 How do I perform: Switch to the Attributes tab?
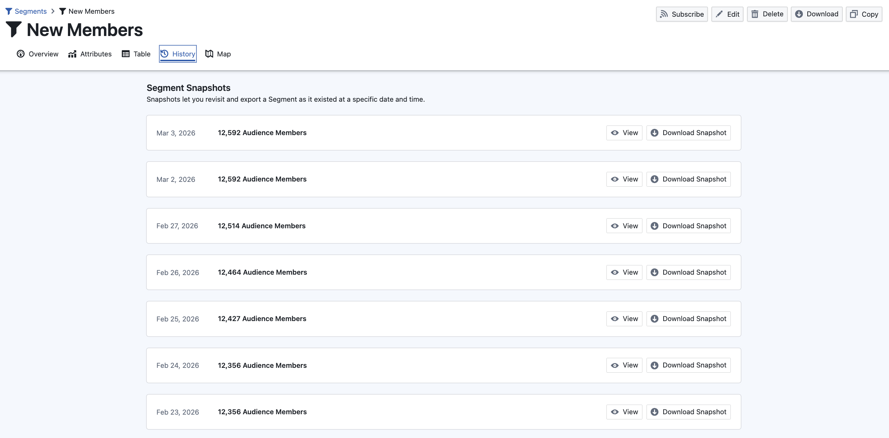click(90, 54)
